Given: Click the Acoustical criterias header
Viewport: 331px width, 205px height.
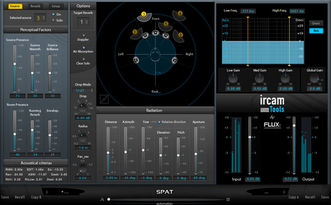Looking at the screenshot, I should tap(36, 163).
